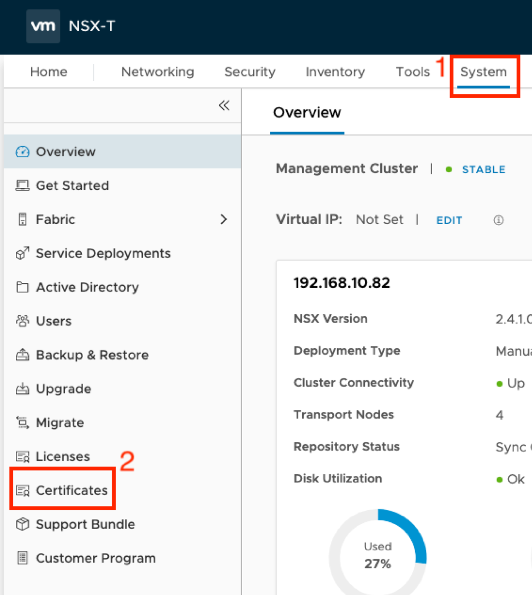
Task: Click the Cluster Connectivity label
Action: [353, 382]
